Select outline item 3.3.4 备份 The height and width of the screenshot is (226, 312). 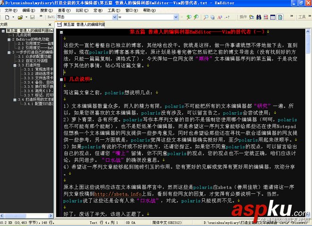click(x=38, y=82)
